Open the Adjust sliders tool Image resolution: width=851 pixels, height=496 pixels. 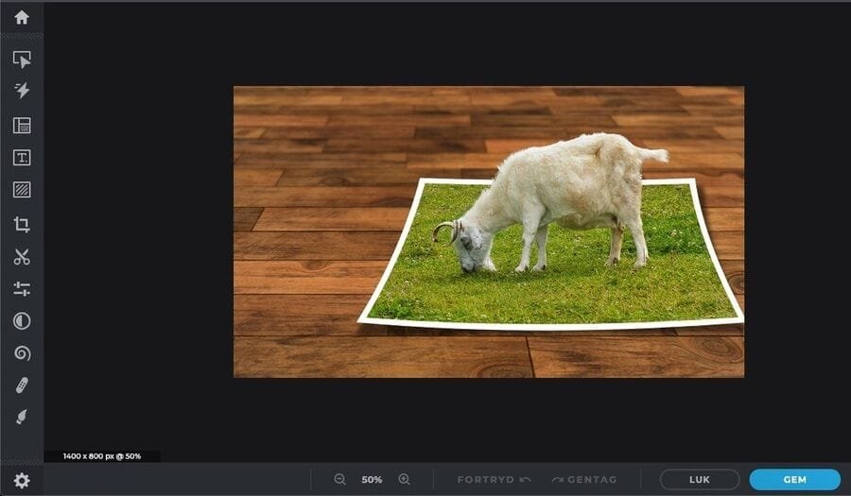(x=22, y=288)
